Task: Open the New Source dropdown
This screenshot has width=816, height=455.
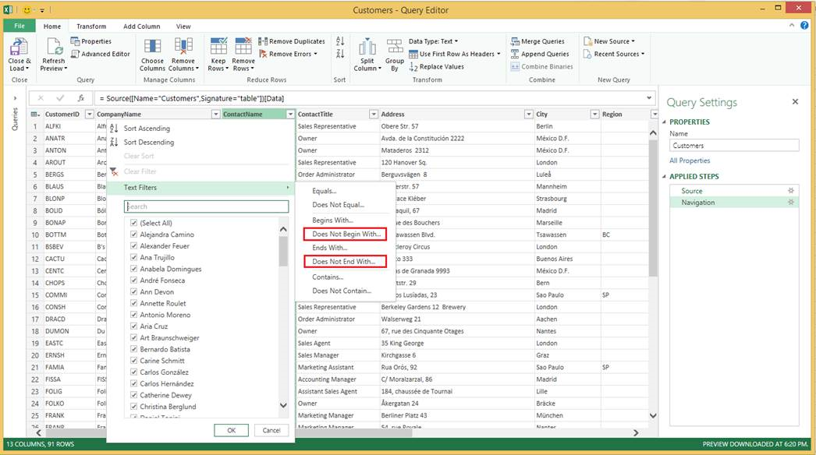Action: (x=612, y=41)
